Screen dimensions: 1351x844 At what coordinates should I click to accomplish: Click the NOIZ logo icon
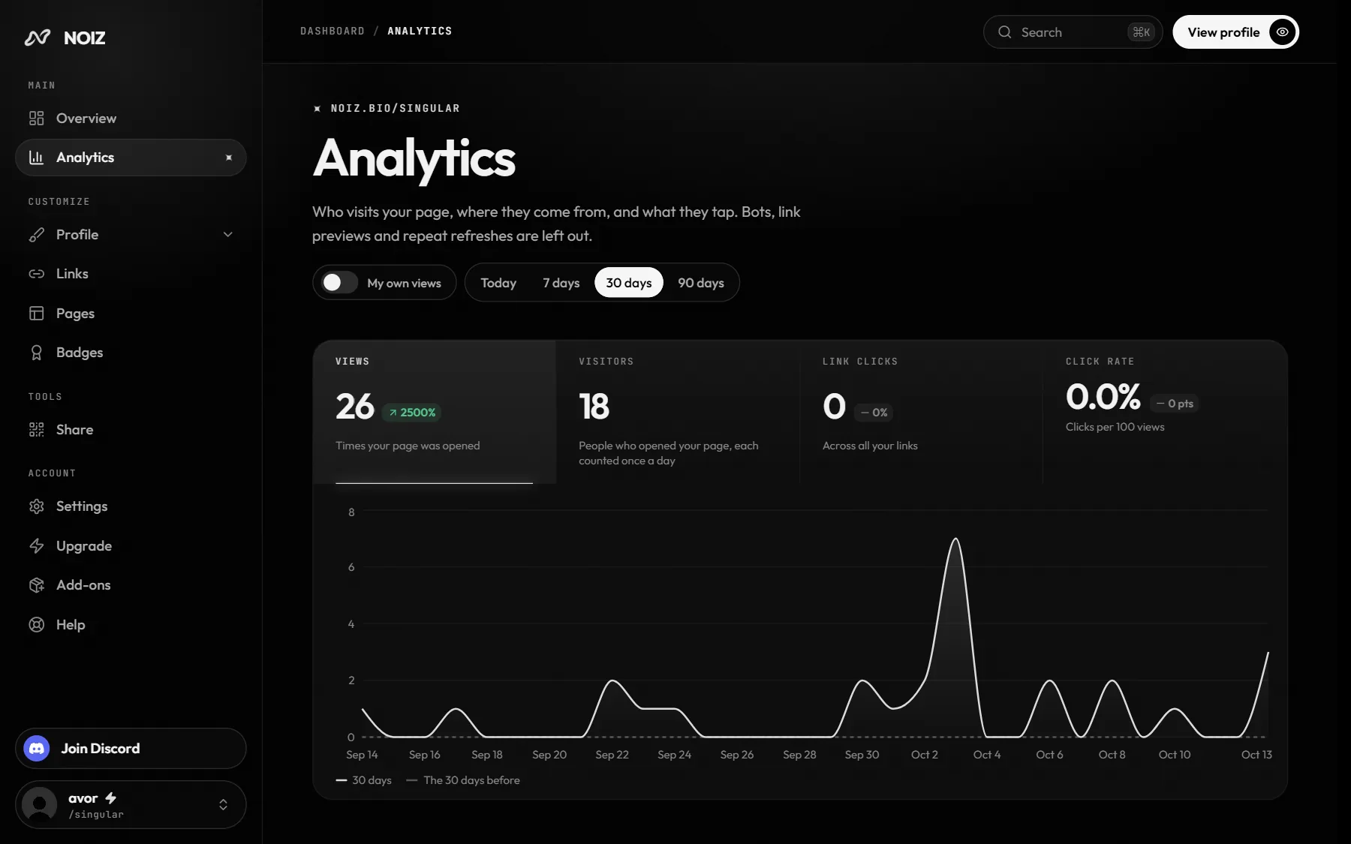tap(37, 38)
